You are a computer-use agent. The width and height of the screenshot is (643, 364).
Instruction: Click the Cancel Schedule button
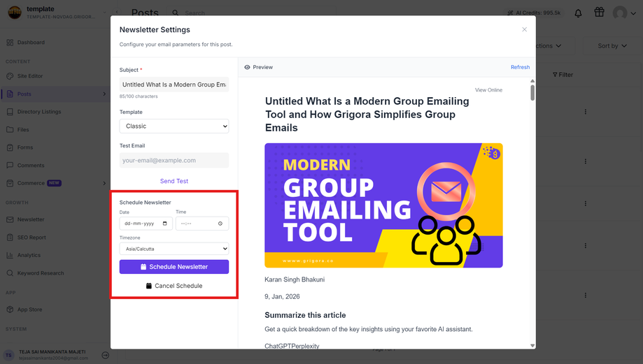[x=174, y=286]
